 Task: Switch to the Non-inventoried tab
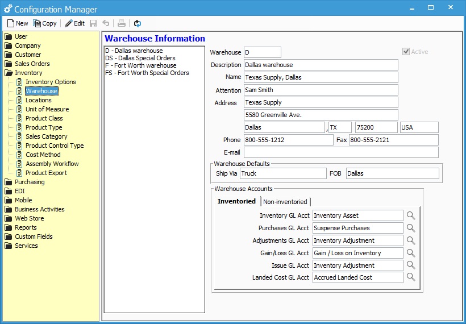tap(285, 202)
